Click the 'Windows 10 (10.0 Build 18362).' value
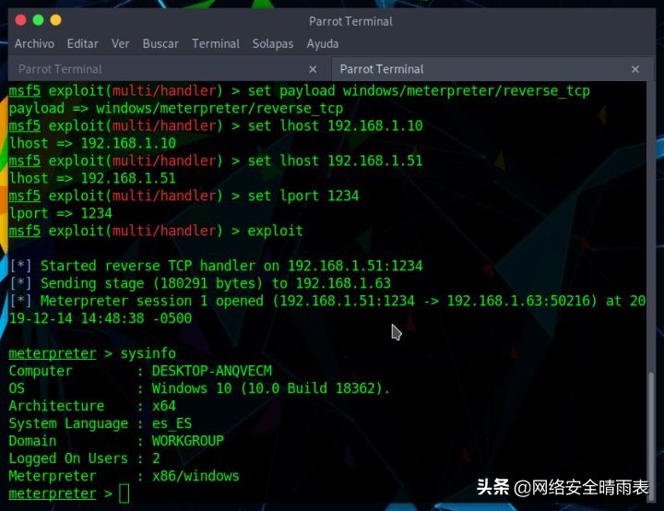 tap(271, 388)
